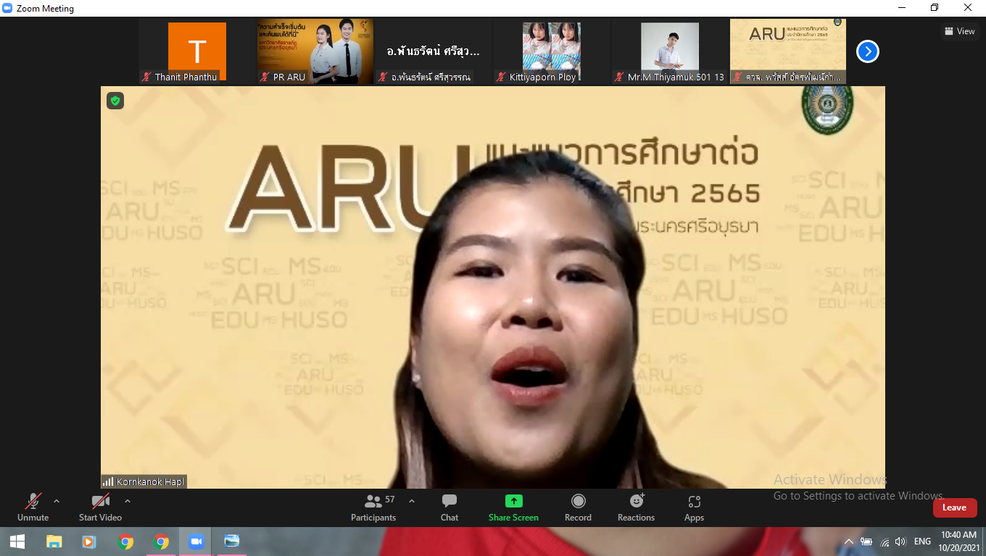Open the media player taskbar icon

coord(89,542)
